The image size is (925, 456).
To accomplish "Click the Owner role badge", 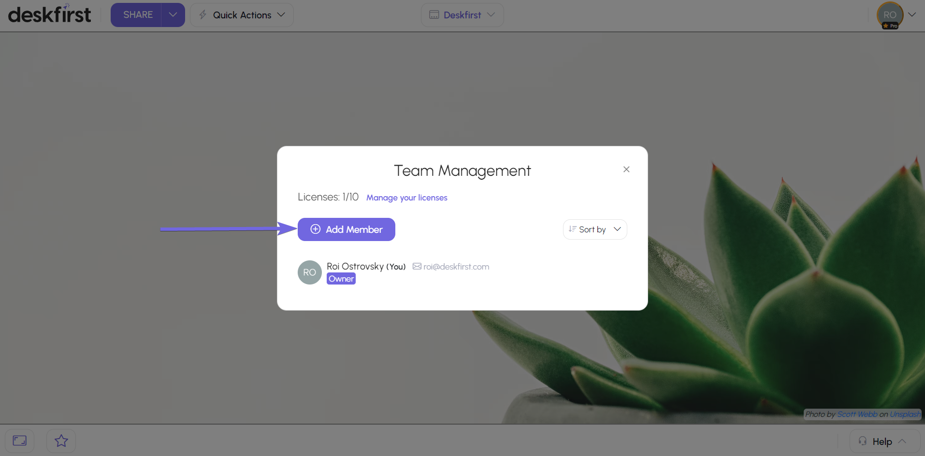I will [341, 279].
